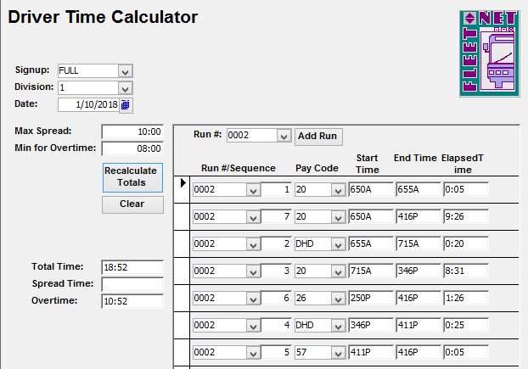Select the first row record marker arrow

(183, 182)
